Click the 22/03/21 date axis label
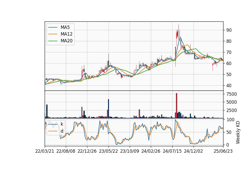248x178 pixels. point(45,151)
